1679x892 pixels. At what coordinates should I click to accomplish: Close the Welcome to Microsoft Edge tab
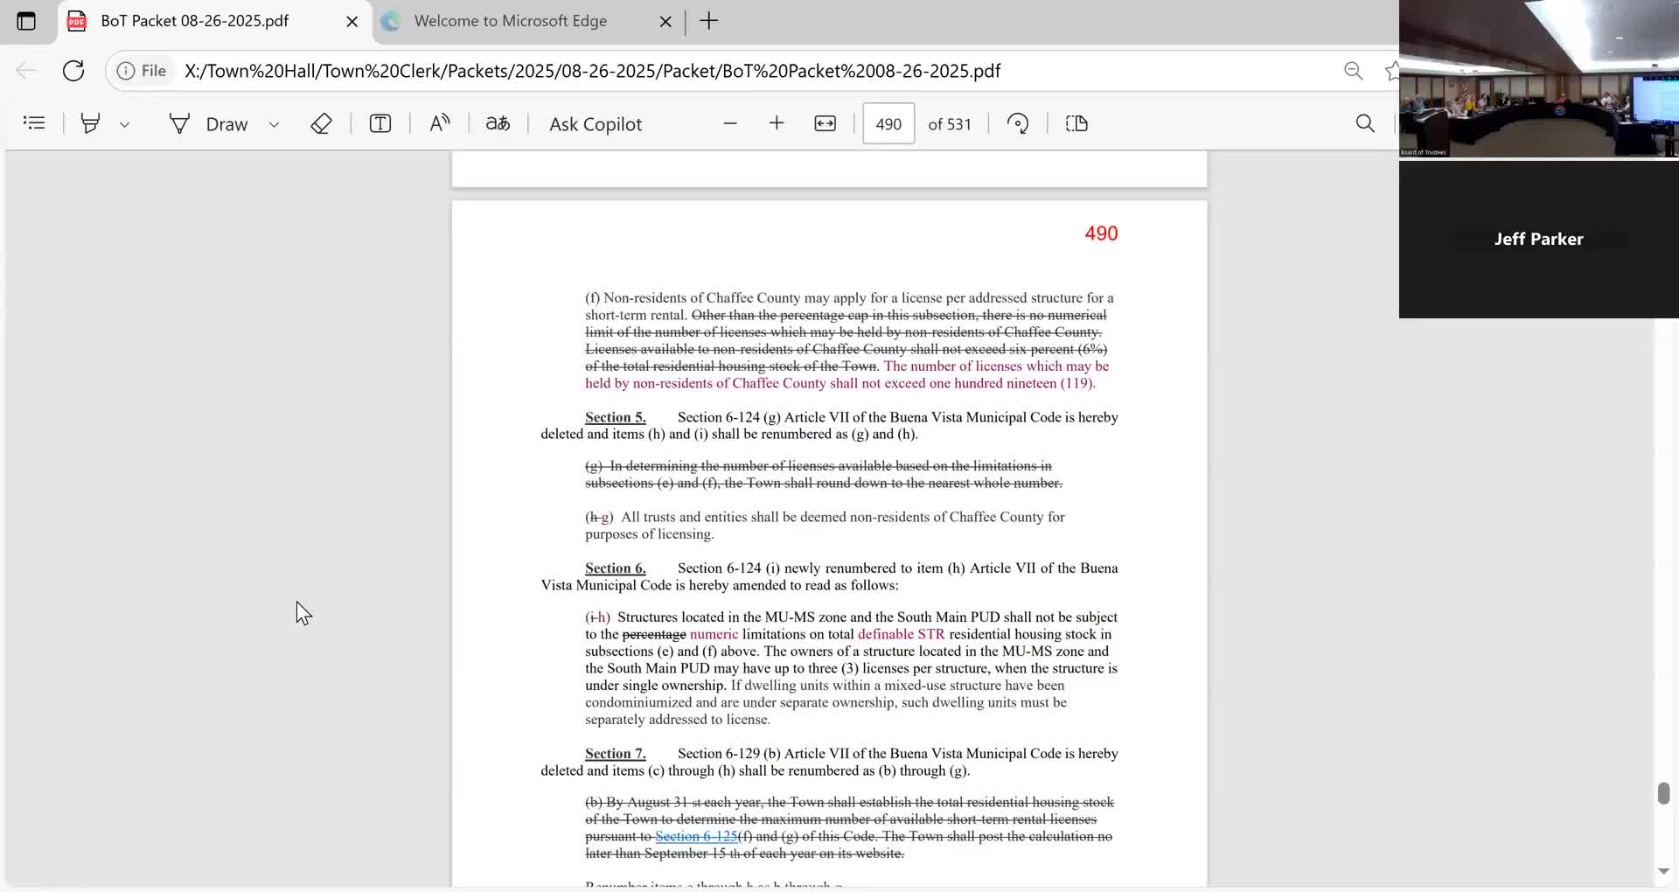click(665, 21)
